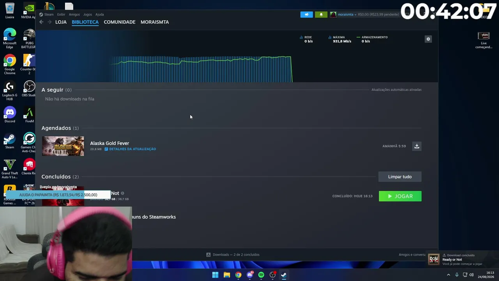Viewport: 499px width, 281px height.
Task: Click the AMANHÃ 5:59 scheduled time
Action: tap(394, 146)
